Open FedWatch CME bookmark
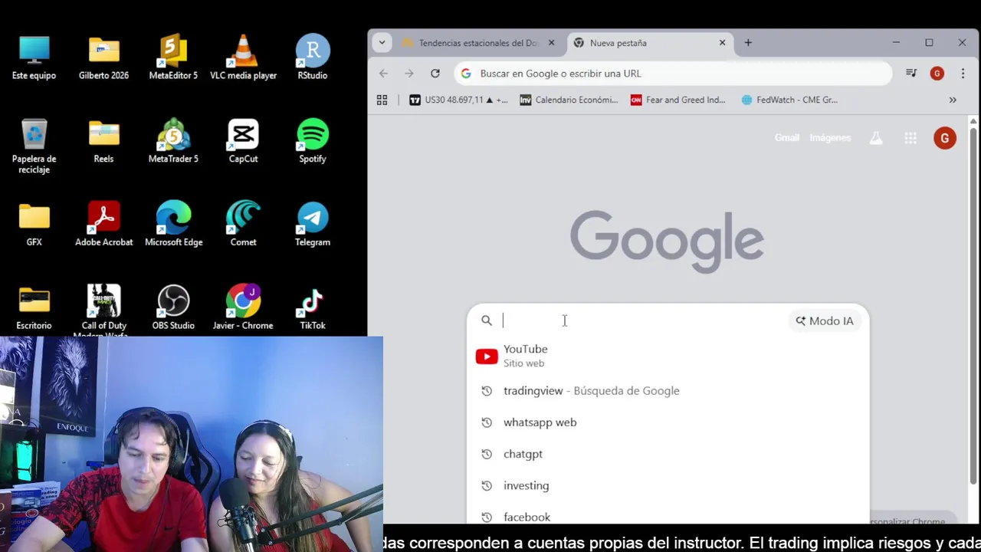This screenshot has width=981, height=552. [x=789, y=100]
